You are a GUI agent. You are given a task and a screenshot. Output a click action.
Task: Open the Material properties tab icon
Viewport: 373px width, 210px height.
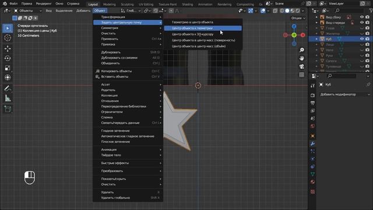[x=312, y=182]
